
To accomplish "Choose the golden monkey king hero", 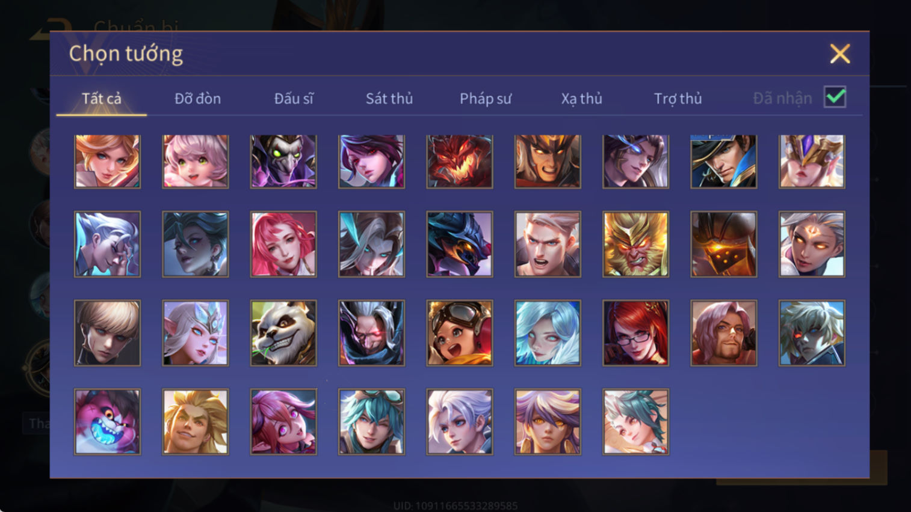I will (x=635, y=244).
